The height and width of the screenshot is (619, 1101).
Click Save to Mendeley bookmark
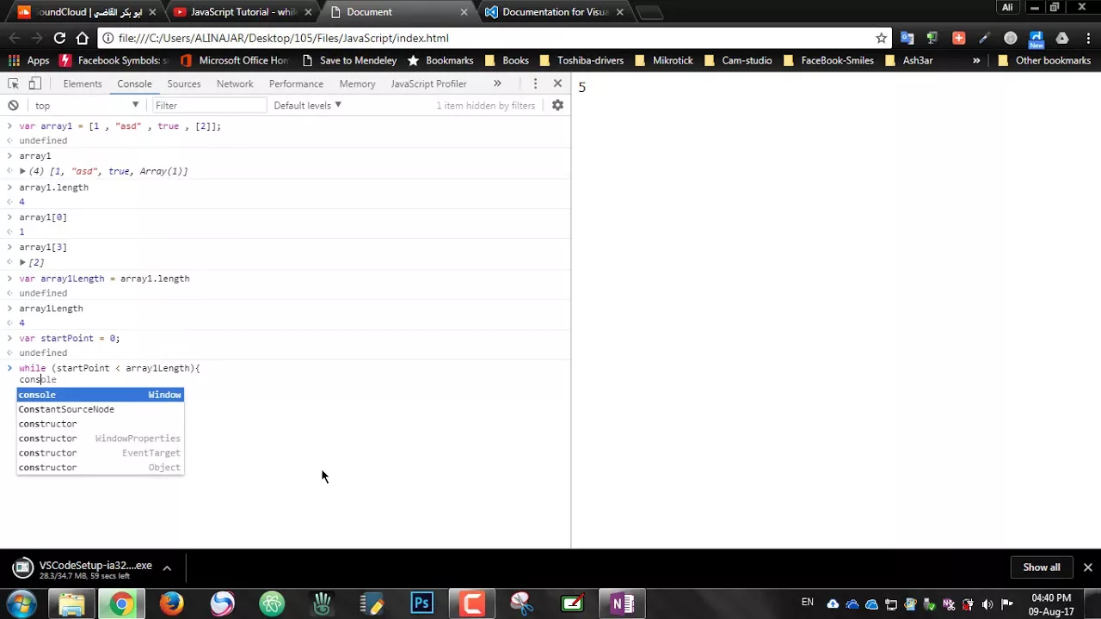click(349, 60)
